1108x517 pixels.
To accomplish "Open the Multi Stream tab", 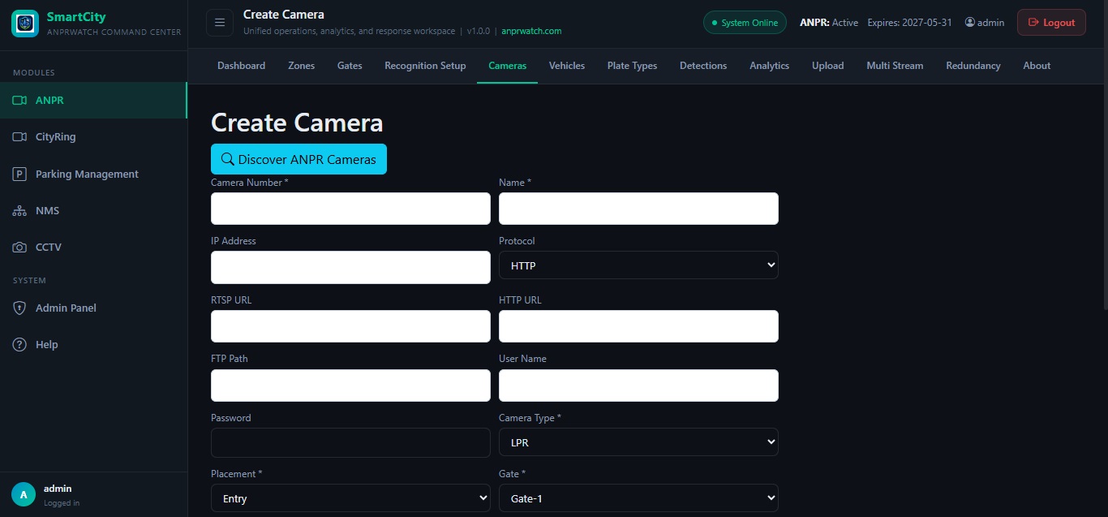I will tap(895, 66).
